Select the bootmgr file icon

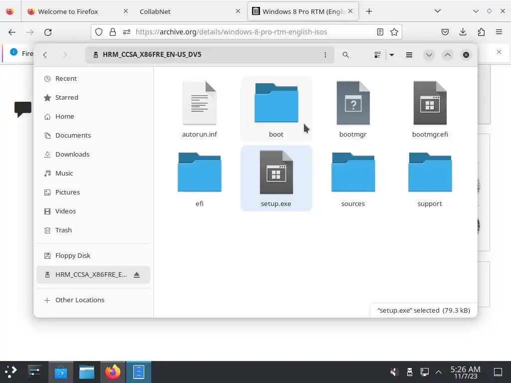pos(353,103)
